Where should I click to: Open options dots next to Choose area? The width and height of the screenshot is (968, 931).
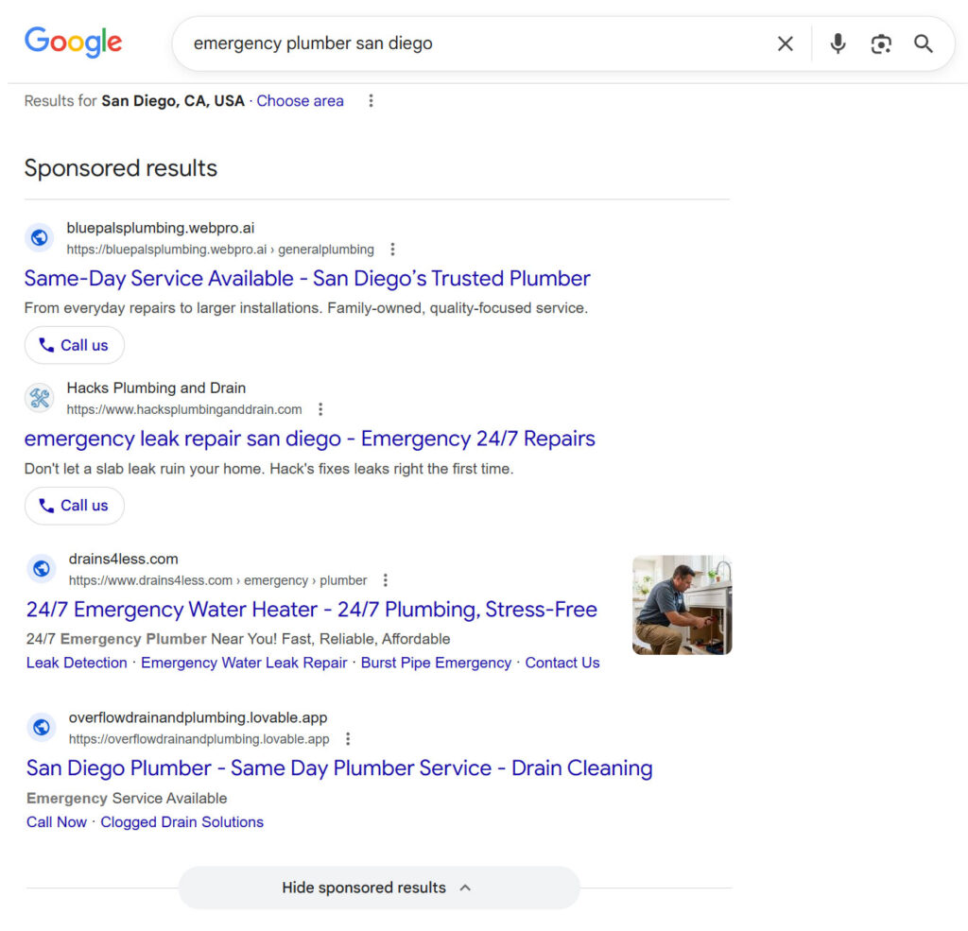coord(371,100)
